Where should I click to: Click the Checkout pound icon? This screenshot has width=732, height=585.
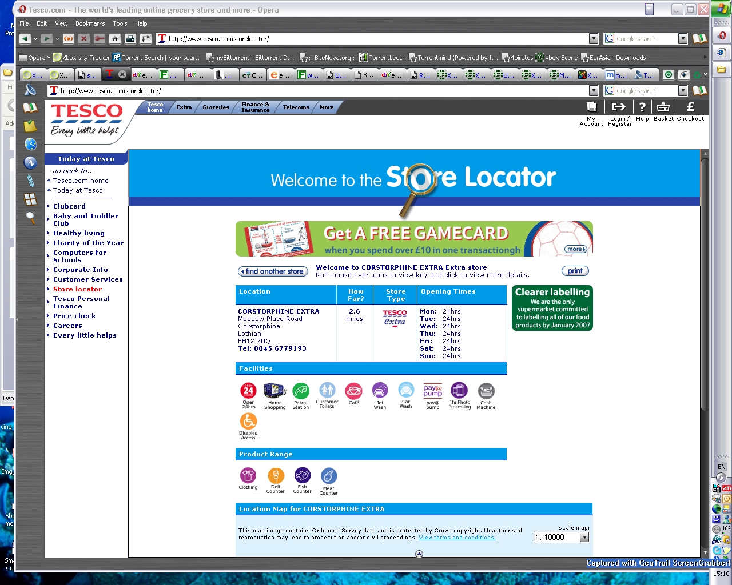coord(690,107)
